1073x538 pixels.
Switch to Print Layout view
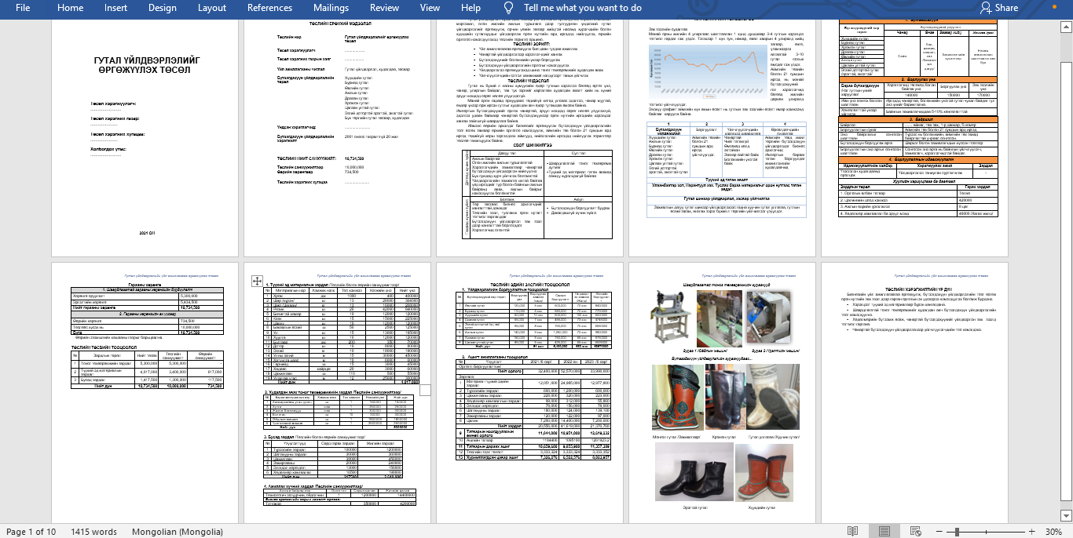[884, 531]
